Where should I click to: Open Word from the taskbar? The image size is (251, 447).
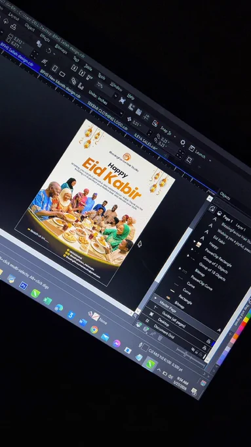click(x=83, y=323)
